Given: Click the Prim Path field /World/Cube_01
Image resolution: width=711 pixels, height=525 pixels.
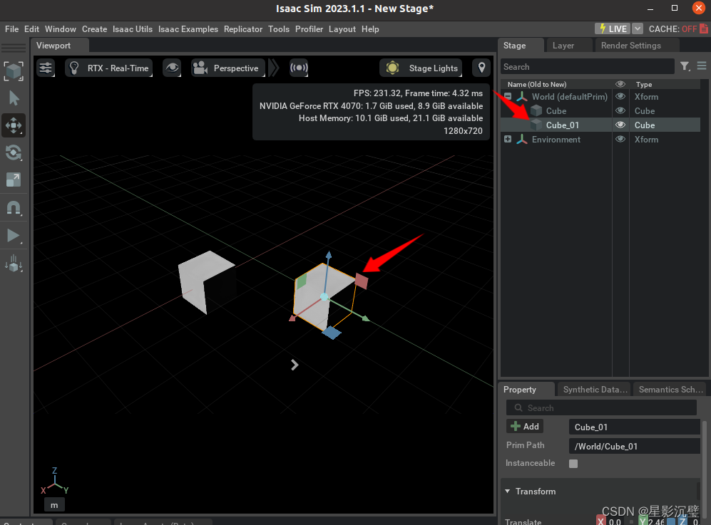Looking at the screenshot, I should click(635, 446).
